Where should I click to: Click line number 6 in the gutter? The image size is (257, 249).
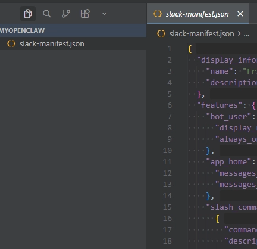(x=170, y=105)
